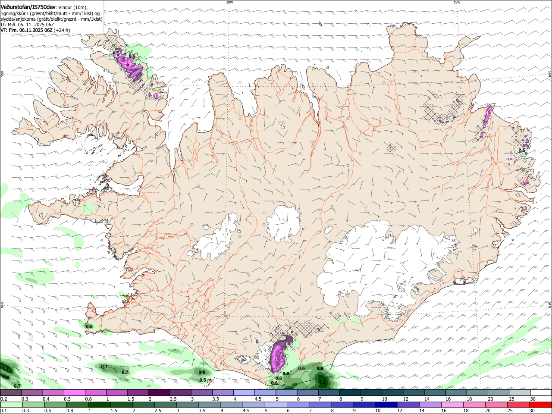The width and height of the screenshot is (552, 414).
Task: Click the 1.7 precipitation value in the southwest corner
Action: [x=6, y=369]
